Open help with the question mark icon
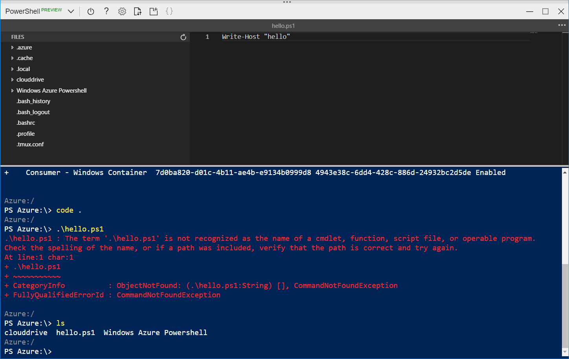The image size is (569, 359). click(106, 11)
